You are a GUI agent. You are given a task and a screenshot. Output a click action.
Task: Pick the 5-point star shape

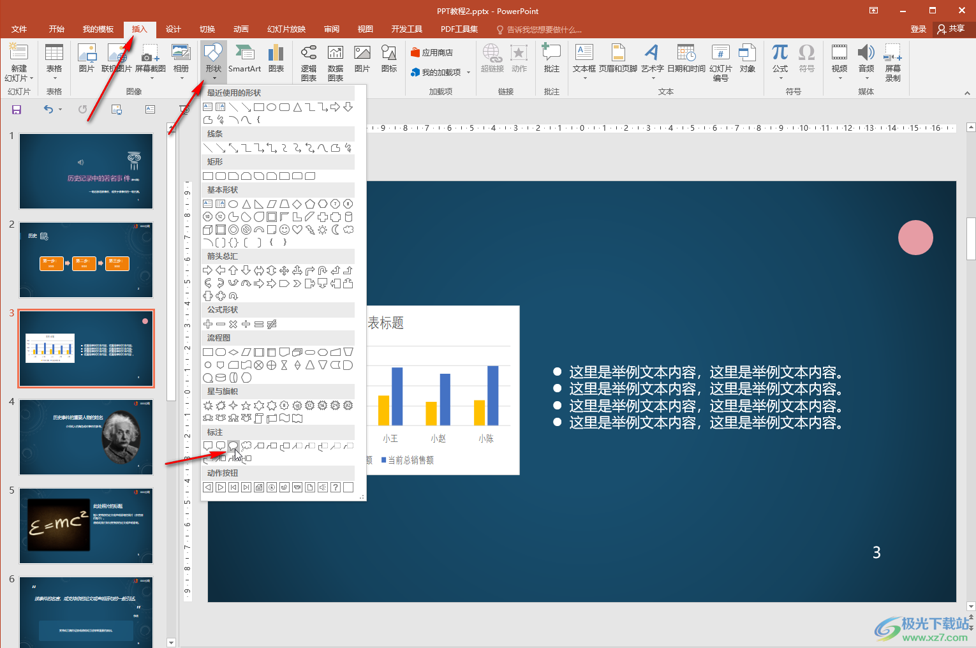246,406
